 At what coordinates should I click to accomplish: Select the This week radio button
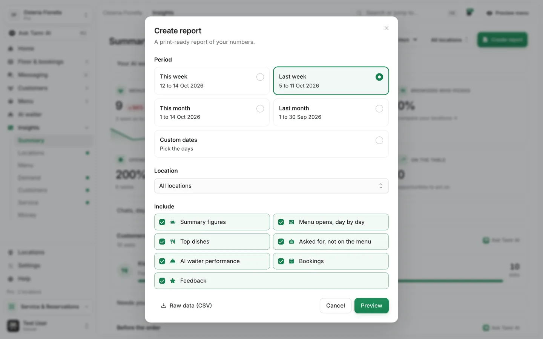(x=260, y=77)
